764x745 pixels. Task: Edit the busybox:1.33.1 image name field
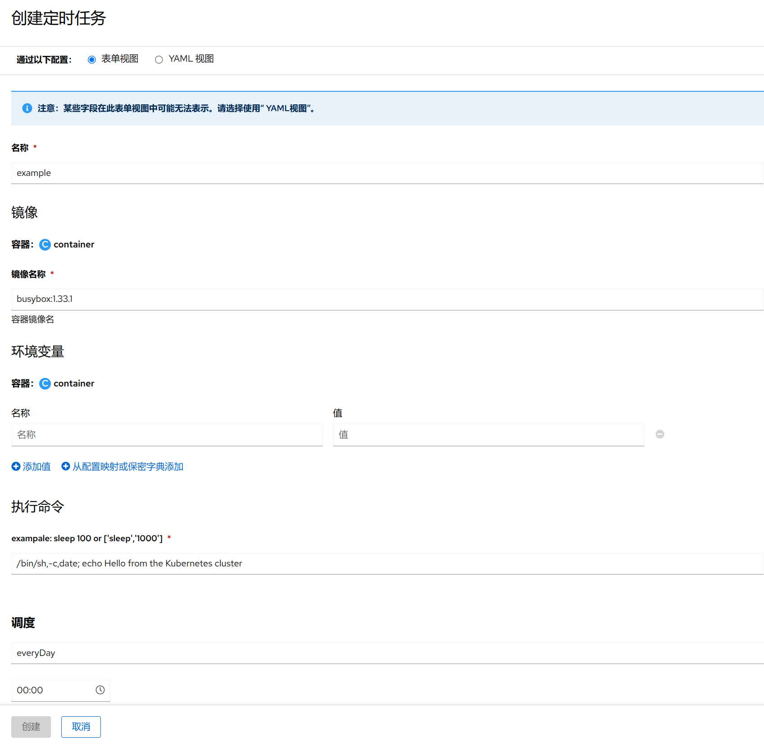pos(387,299)
